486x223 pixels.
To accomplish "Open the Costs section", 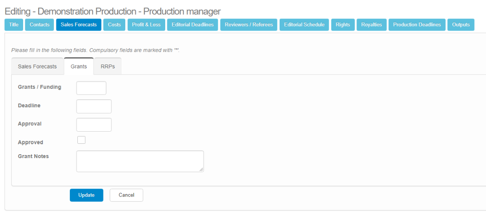I will tap(114, 25).
